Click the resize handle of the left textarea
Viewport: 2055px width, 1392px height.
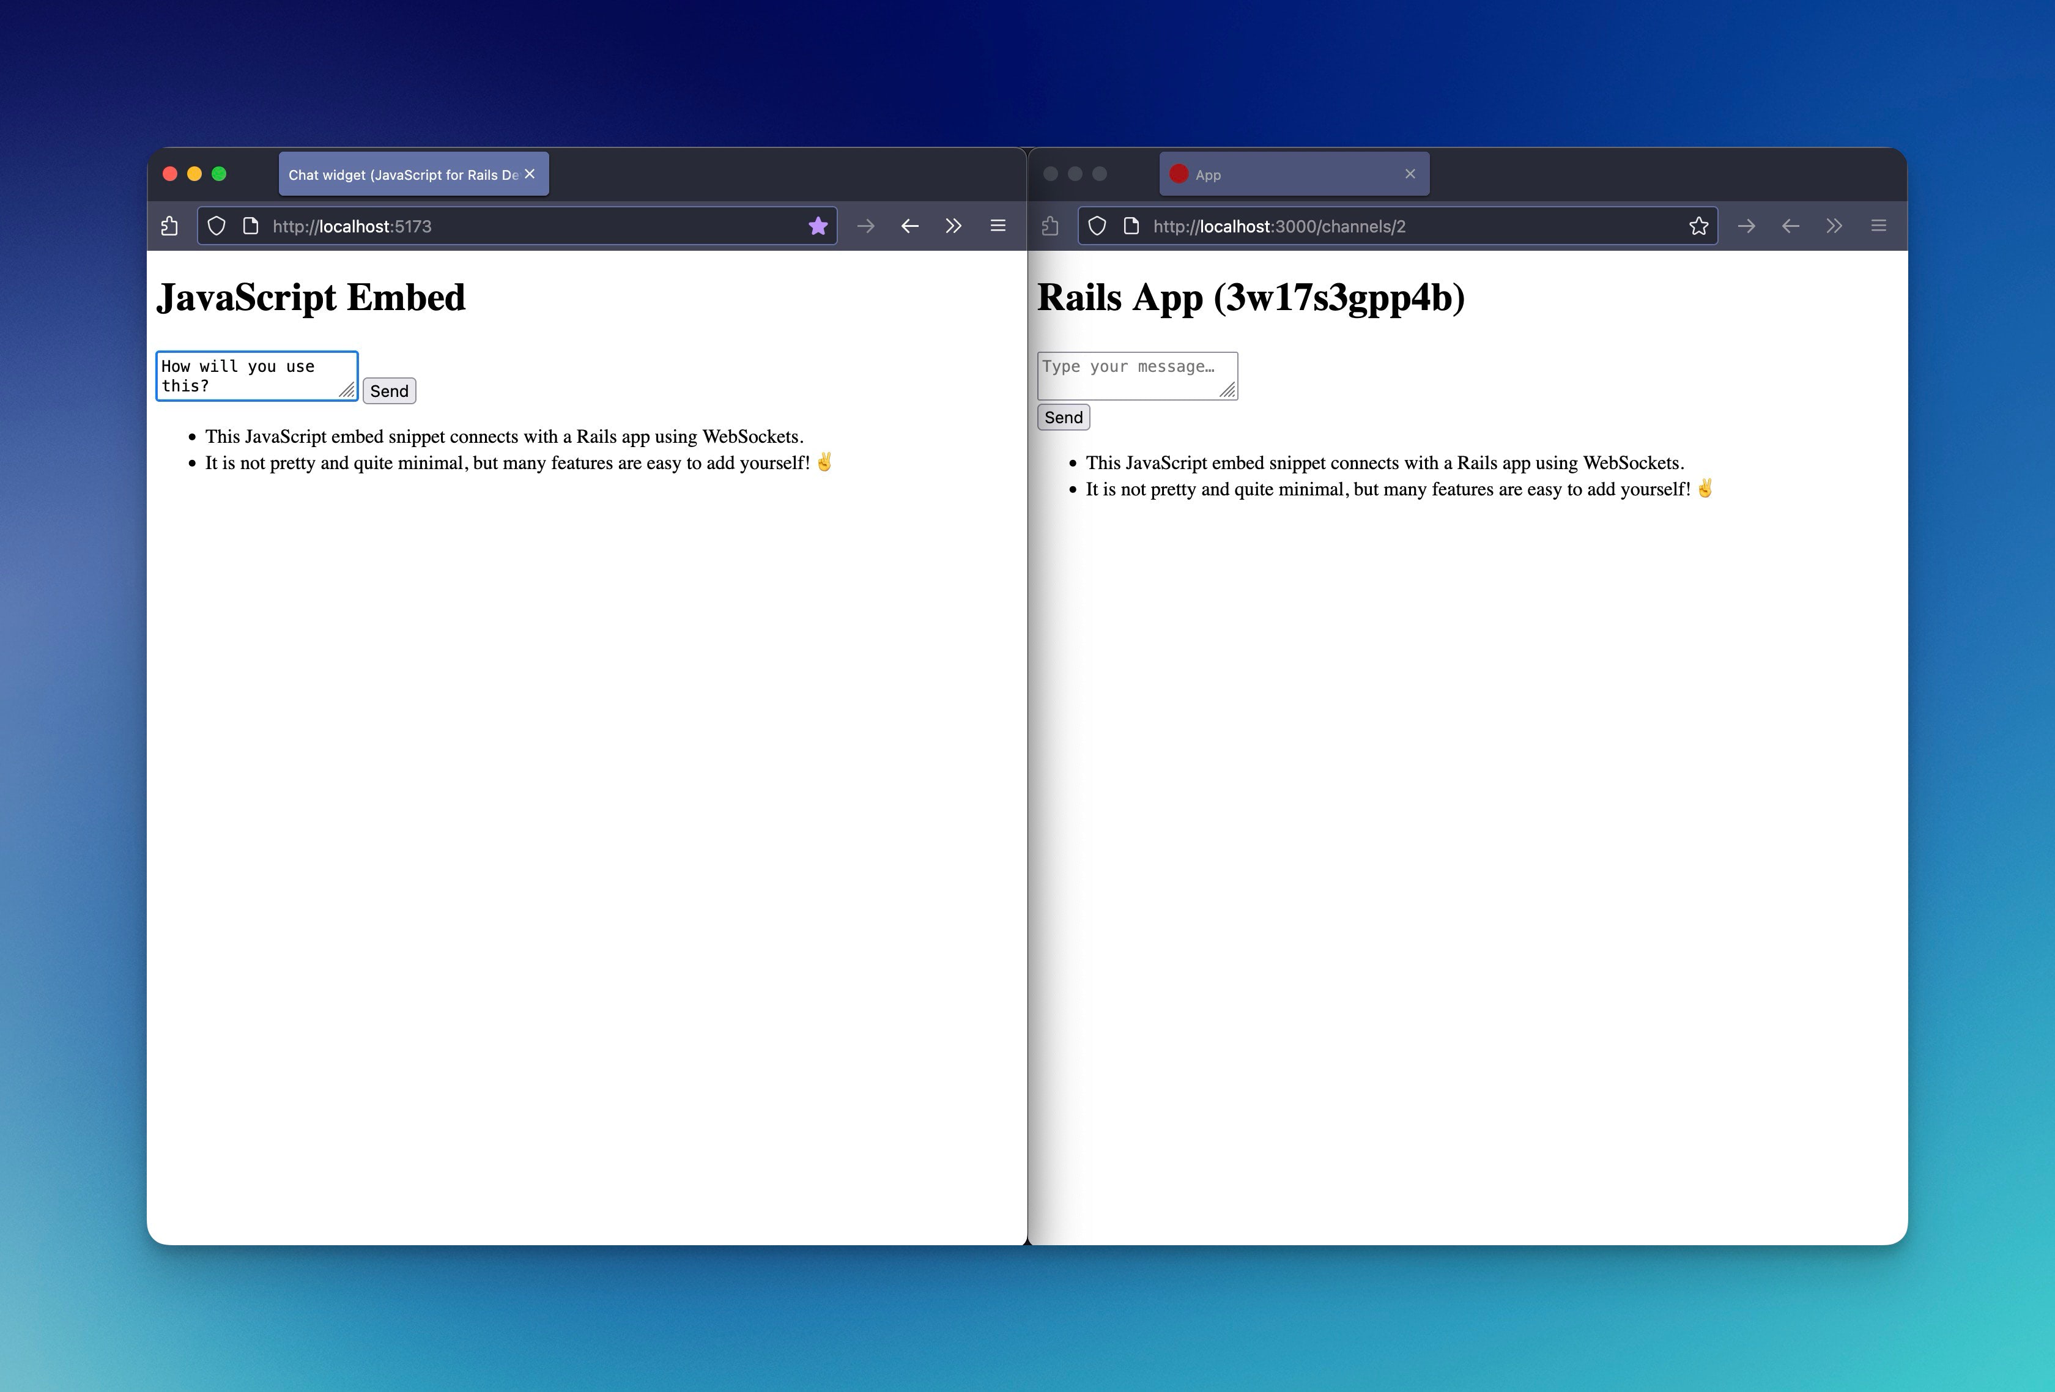[347, 390]
